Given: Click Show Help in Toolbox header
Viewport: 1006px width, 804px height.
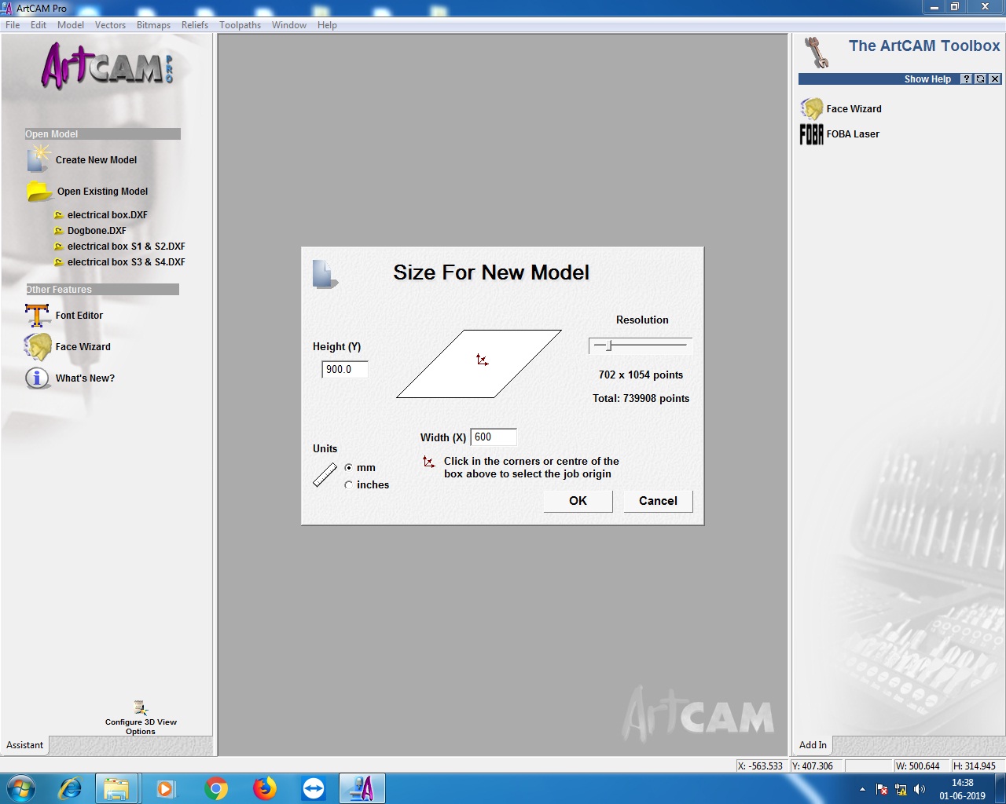Looking at the screenshot, I should tap(927, 79).
